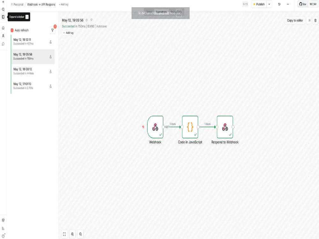
Task: Fit canvas to view icon
Action: coord(64,234)
